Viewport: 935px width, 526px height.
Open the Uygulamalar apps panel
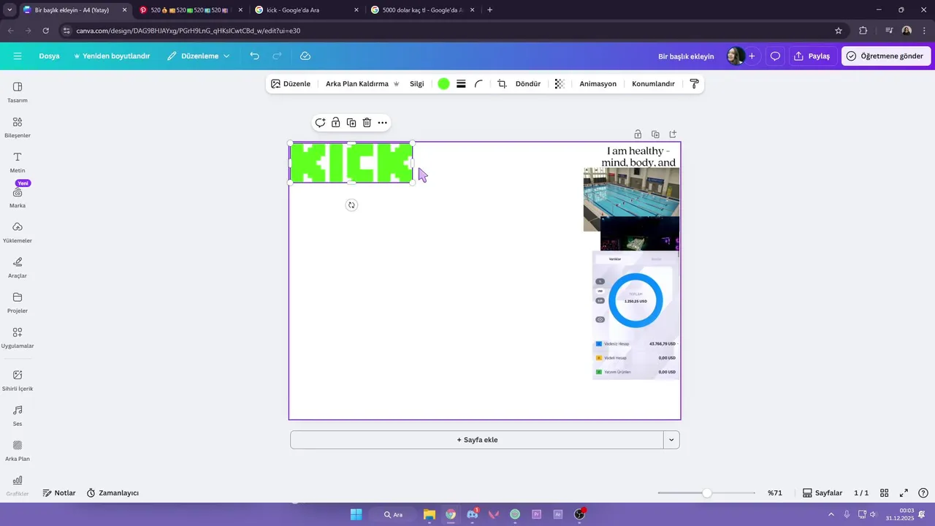18,338
